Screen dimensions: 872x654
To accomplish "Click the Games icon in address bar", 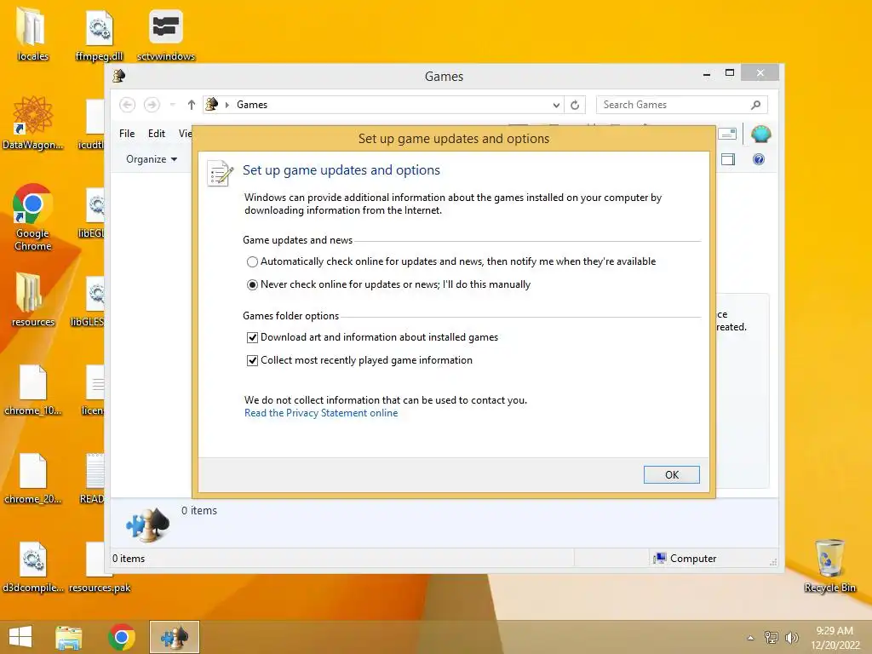I will 212,104.
